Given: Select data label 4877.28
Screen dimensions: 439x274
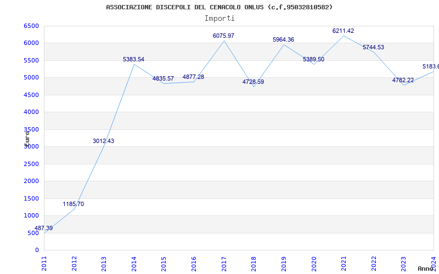Looking at the screenshot, I should pyautogui.click(x=193, y=77).
